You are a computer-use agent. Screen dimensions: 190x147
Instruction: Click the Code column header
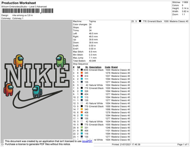(108, 67)
